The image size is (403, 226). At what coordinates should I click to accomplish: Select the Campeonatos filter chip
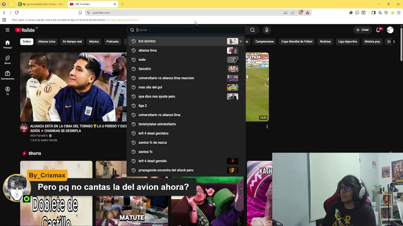click(264, 41)
